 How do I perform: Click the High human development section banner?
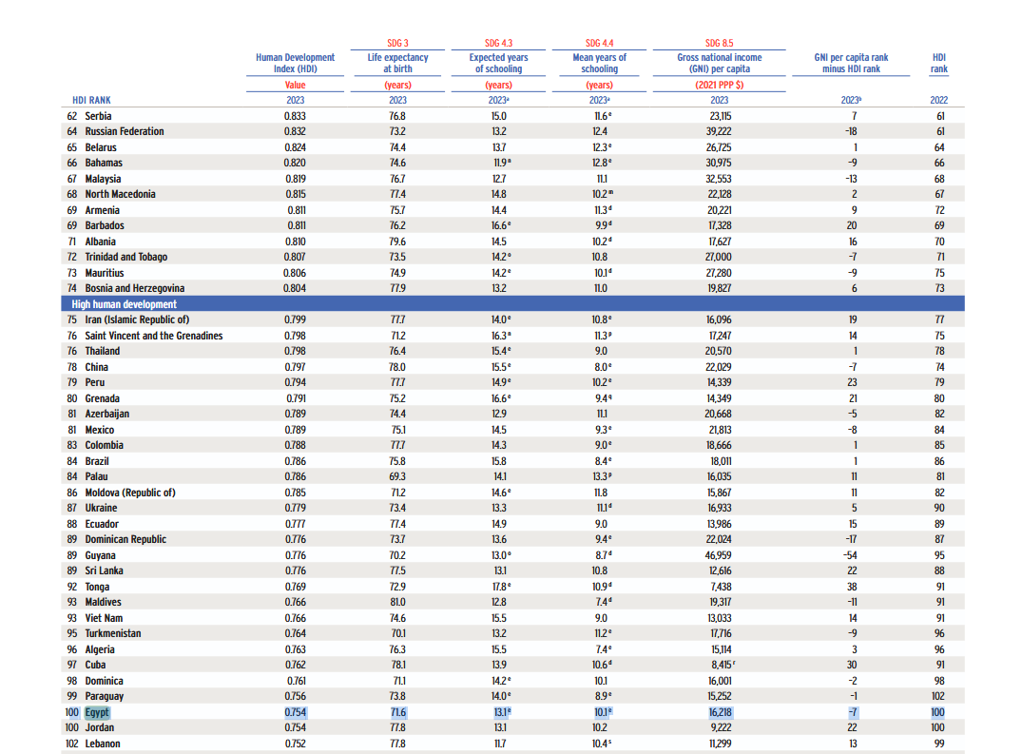coord(124,304)
